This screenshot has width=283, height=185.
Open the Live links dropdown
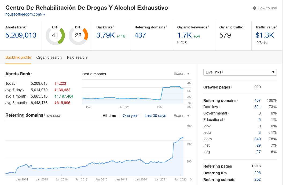point(240,72)
